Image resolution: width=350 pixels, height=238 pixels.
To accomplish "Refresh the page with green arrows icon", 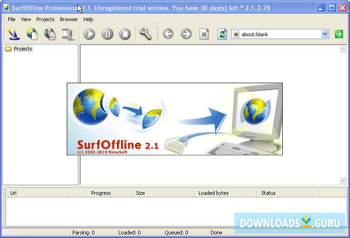I will tap(222, 34).
